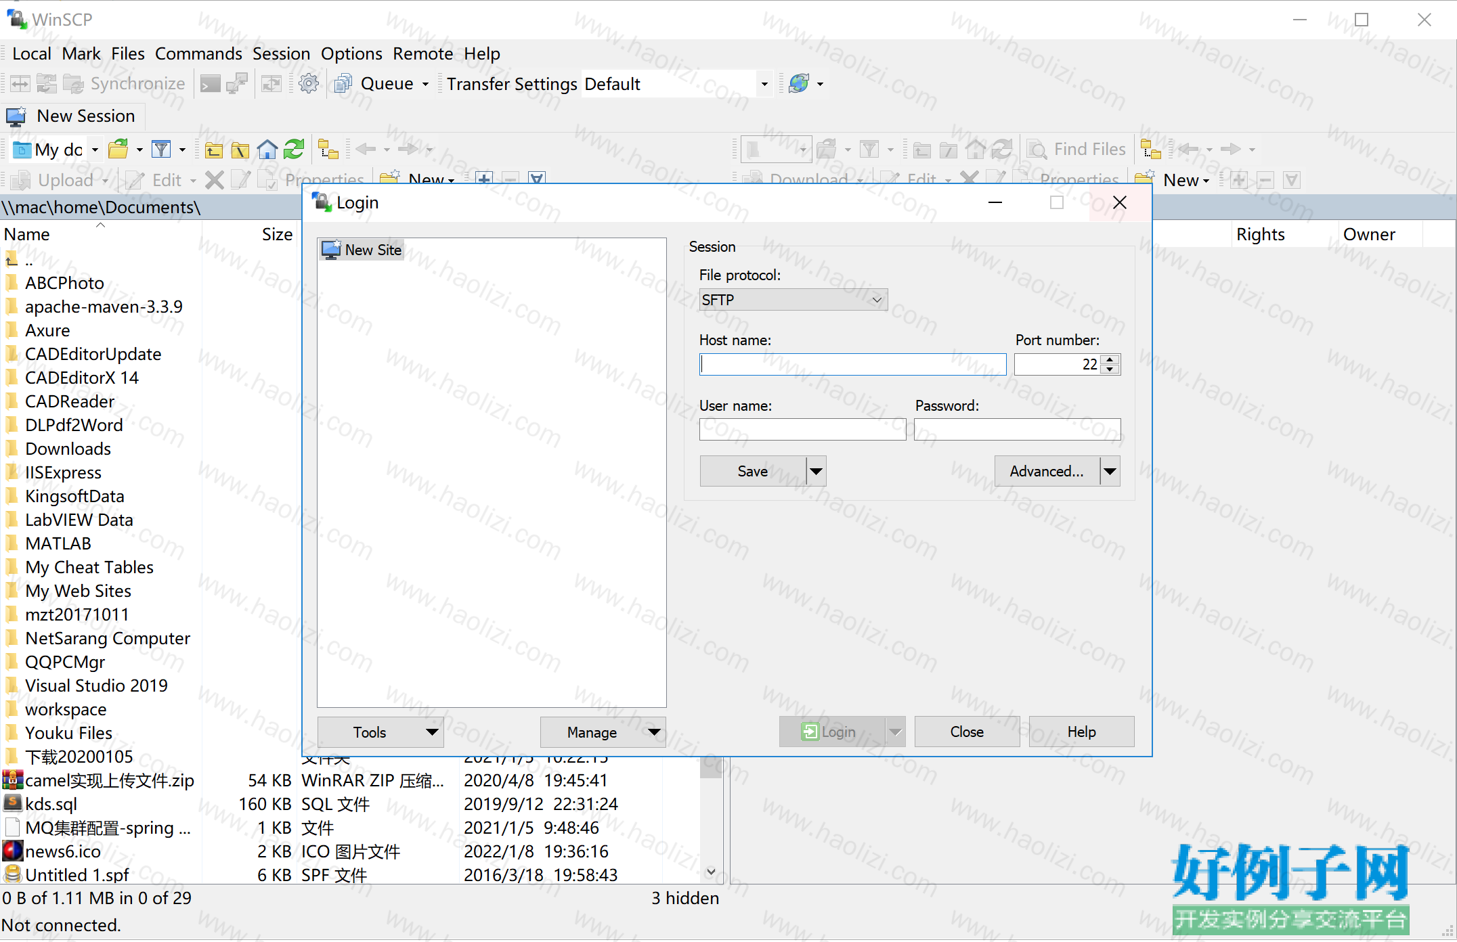
Task: Click the Queue icon in the toolbar
Action: [343, 84]
